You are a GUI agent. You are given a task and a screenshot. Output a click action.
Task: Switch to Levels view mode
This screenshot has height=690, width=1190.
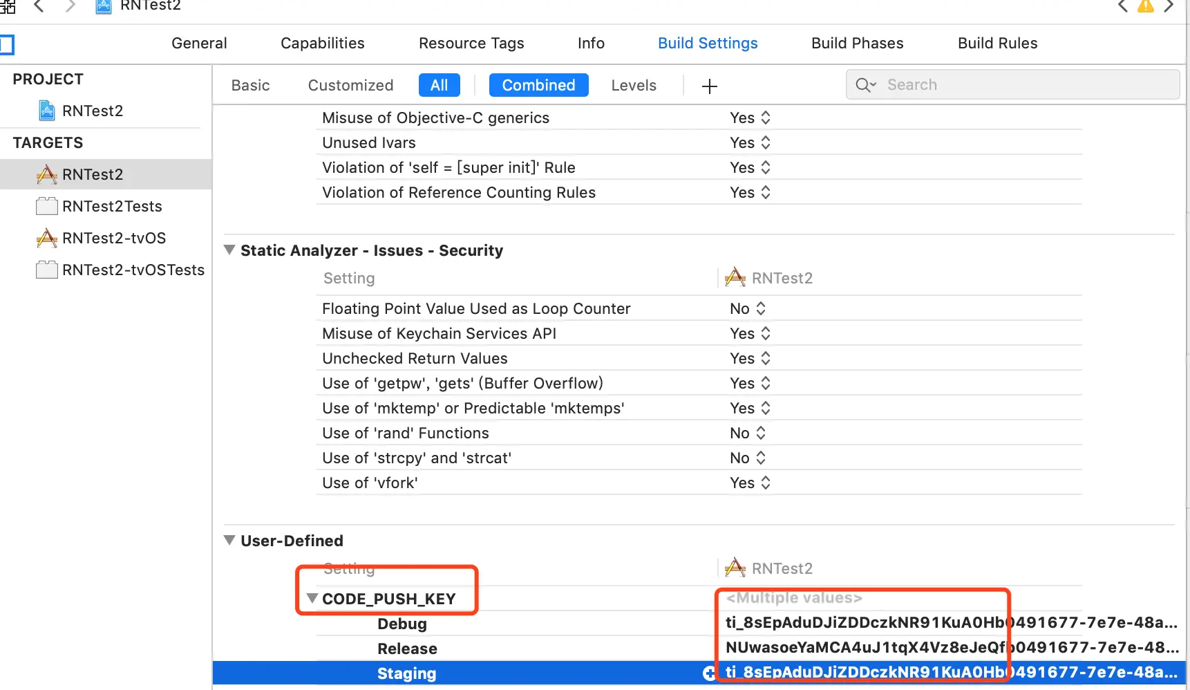[x=633, y=85]
